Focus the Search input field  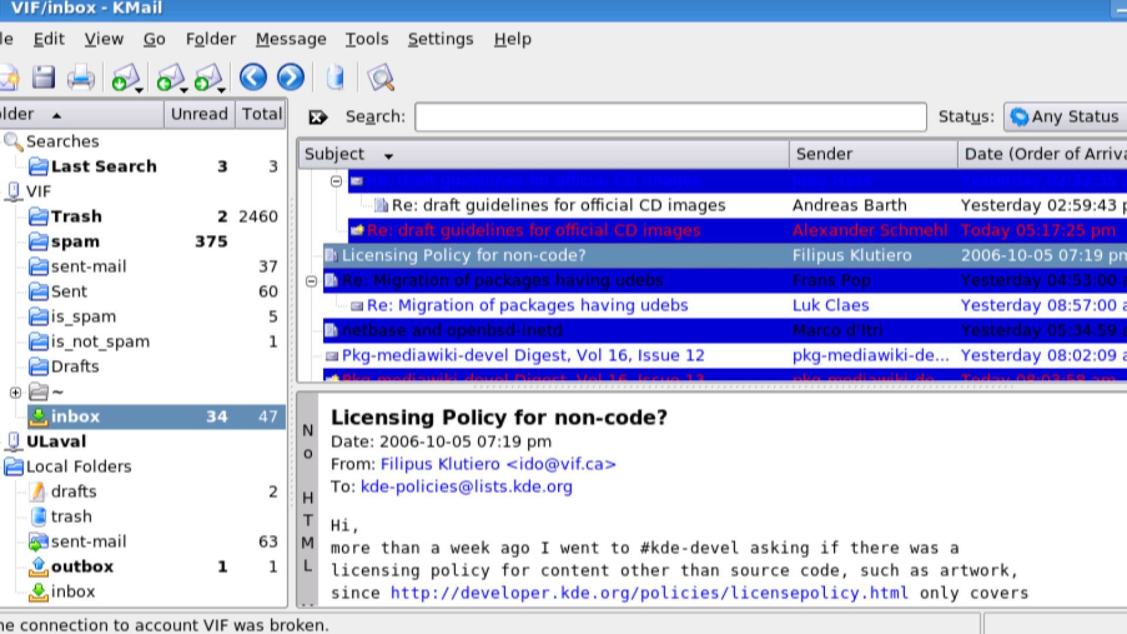(x=670, y=117)
